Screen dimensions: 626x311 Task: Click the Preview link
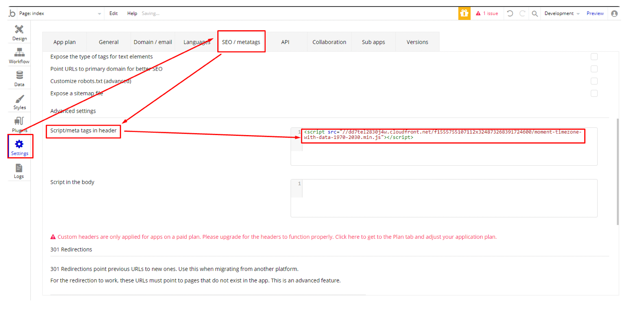(x=595, y=13)
